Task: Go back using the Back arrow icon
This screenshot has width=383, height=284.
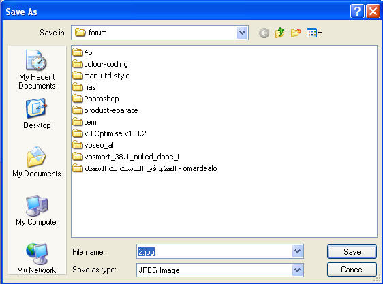Action: [264, 33]
